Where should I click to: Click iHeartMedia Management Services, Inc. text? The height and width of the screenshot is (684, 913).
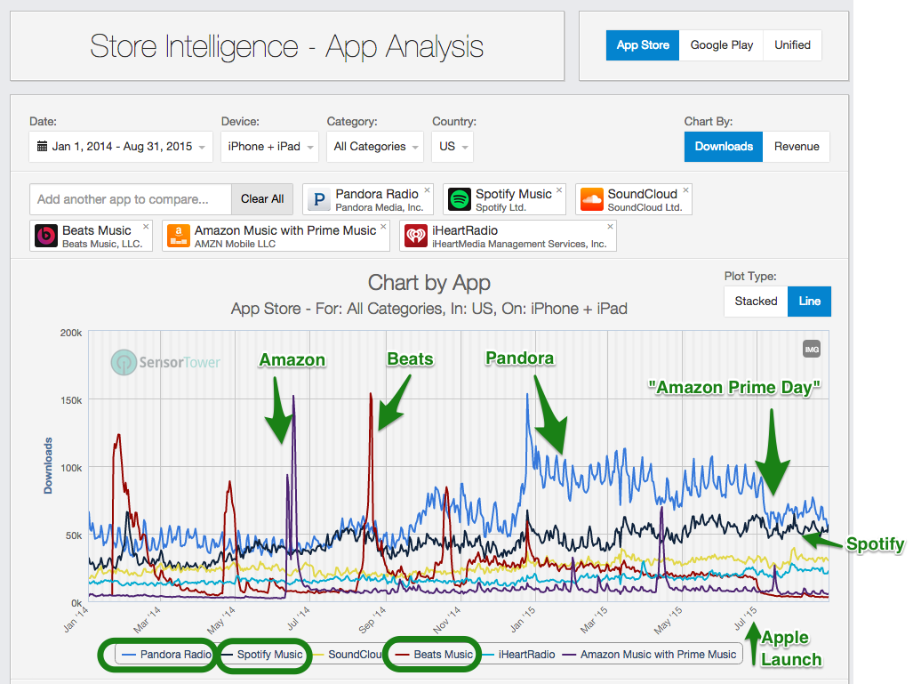[x=519, y=244]
